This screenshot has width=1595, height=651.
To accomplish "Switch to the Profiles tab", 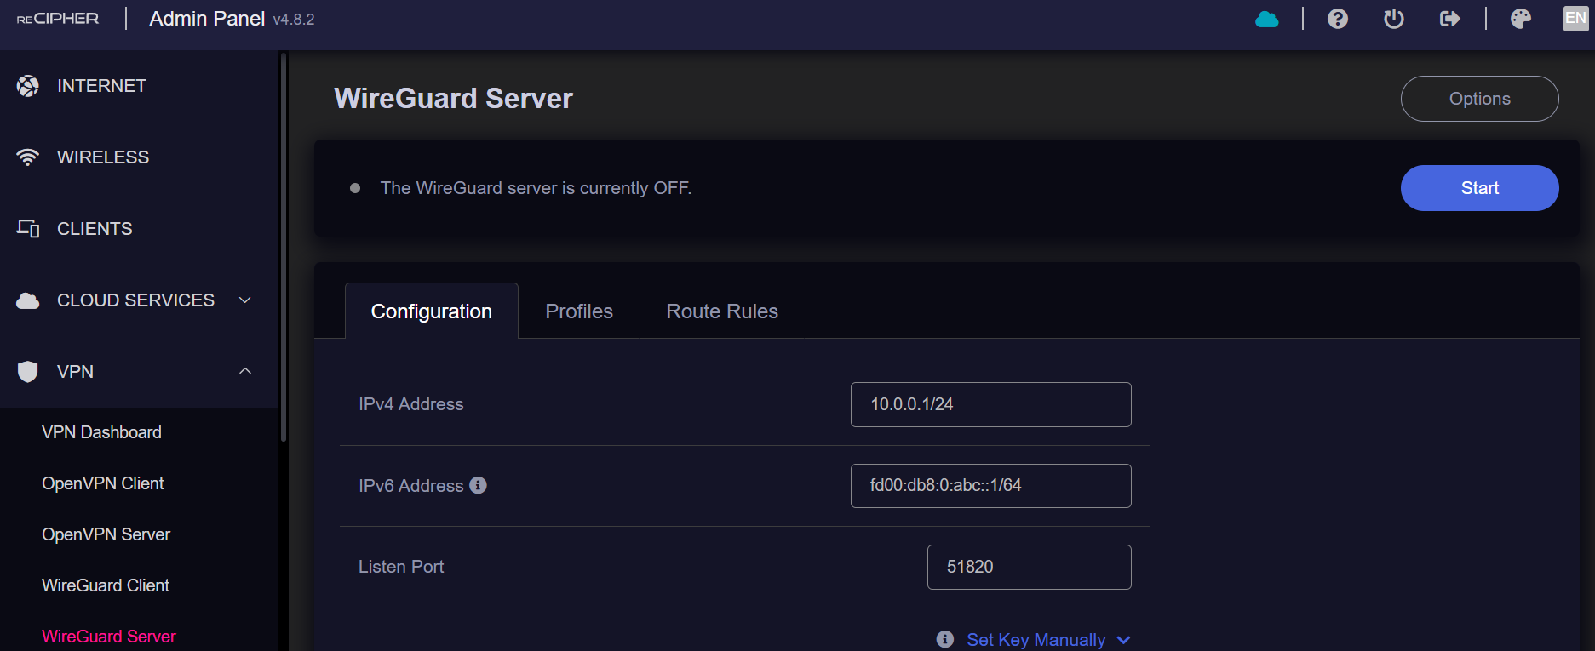I will pos(579,311).
